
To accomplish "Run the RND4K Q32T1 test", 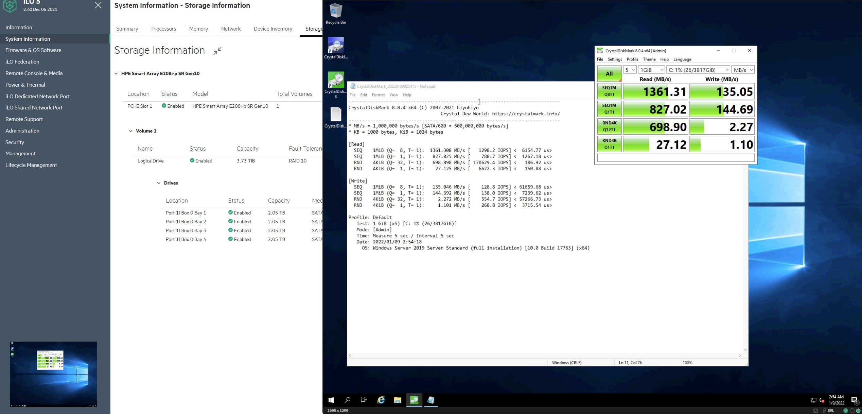I will click(x=609, y=126).
